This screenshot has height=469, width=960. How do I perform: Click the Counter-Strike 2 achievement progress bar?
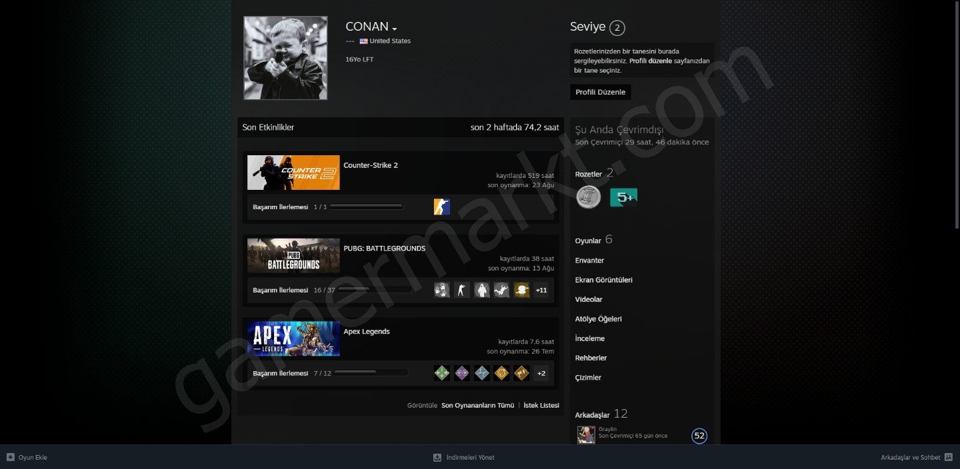(367, 207)
